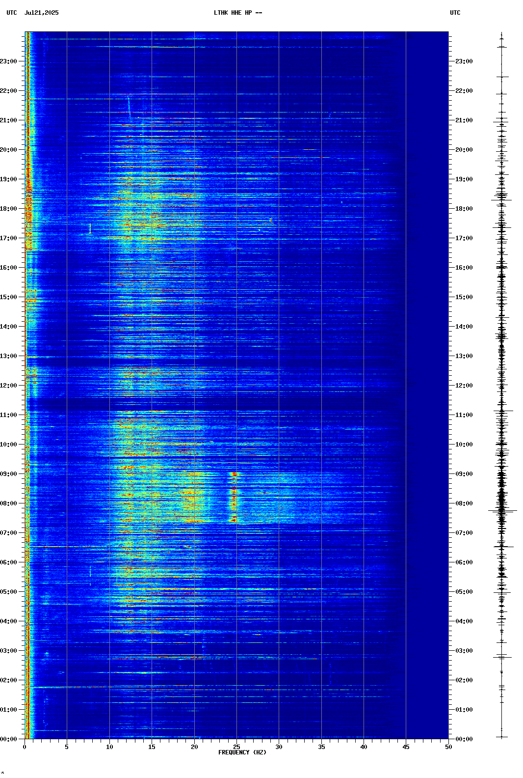Image resolution: width=523 pixels, height=778 pixels.
Task: Click the 00:00 label on the left time axis
Action: click(8, 739)
